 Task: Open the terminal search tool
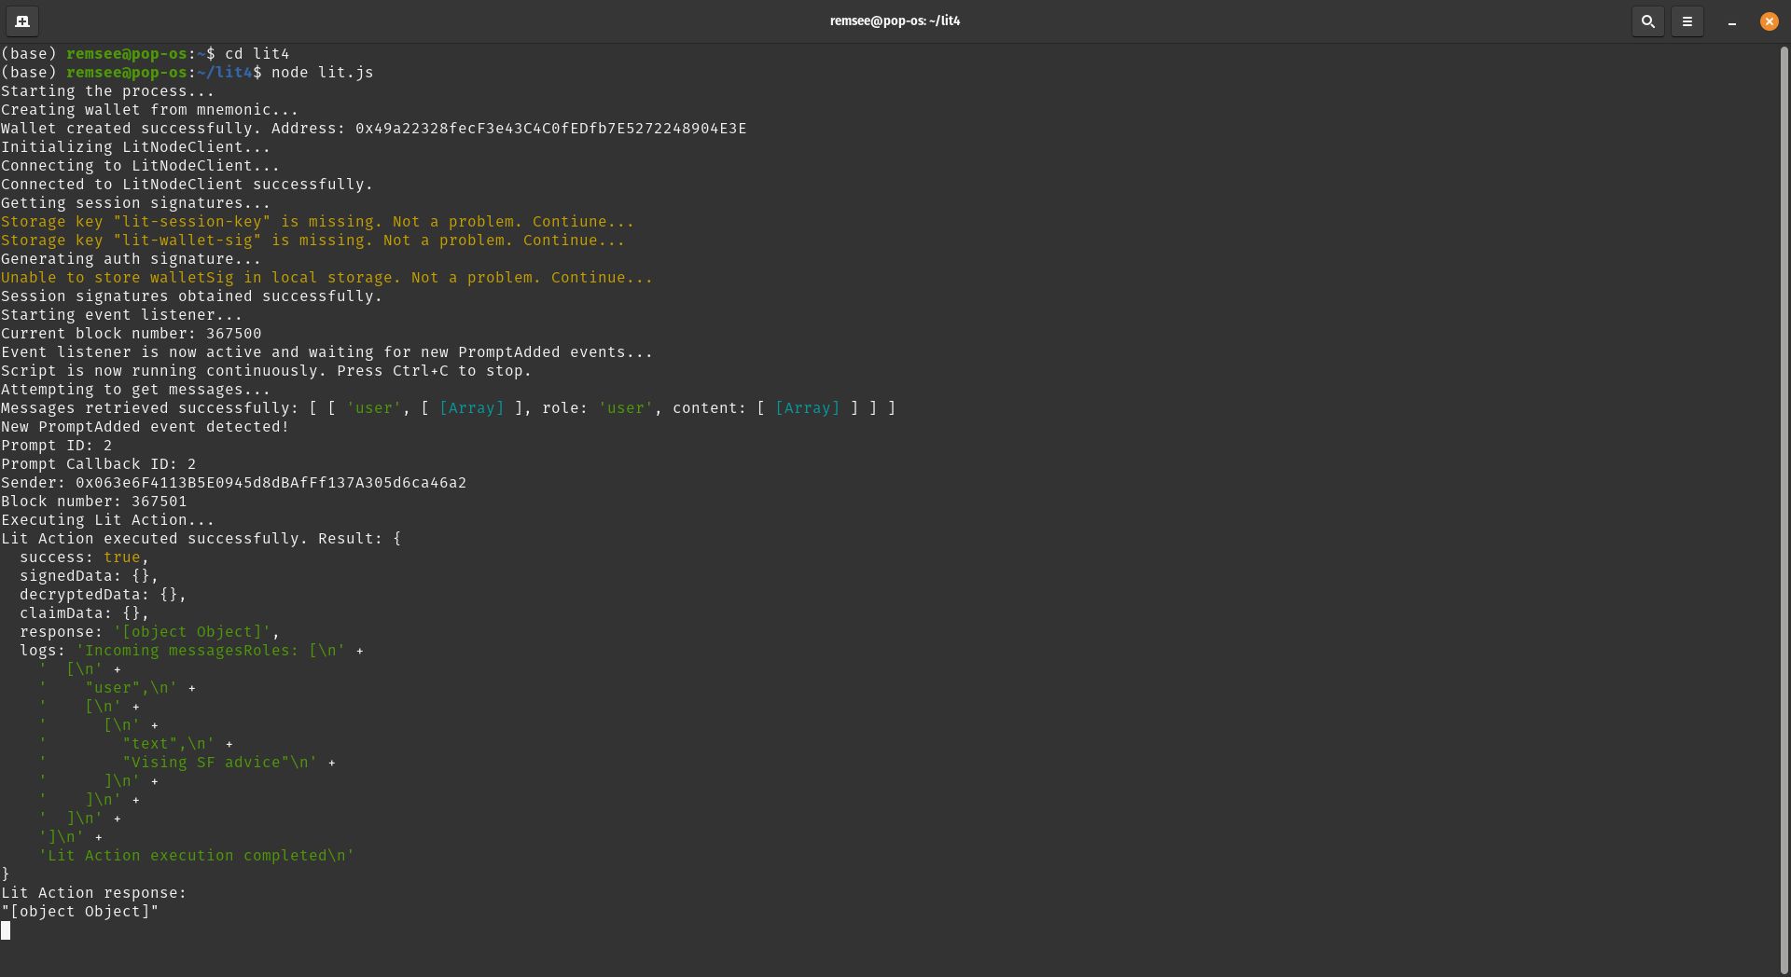coord(1648,21)
